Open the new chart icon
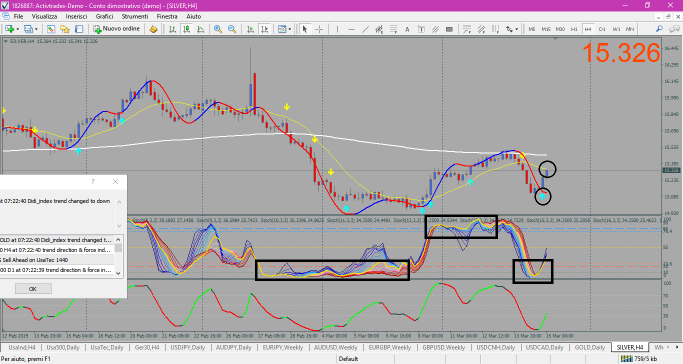The height and width of the screenshot is (364, 683). tap(9, 29)
